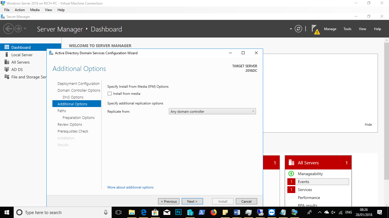389x218 pixels.
Task: Click the Server Manager forward arrow
Action: click(18, 29)
